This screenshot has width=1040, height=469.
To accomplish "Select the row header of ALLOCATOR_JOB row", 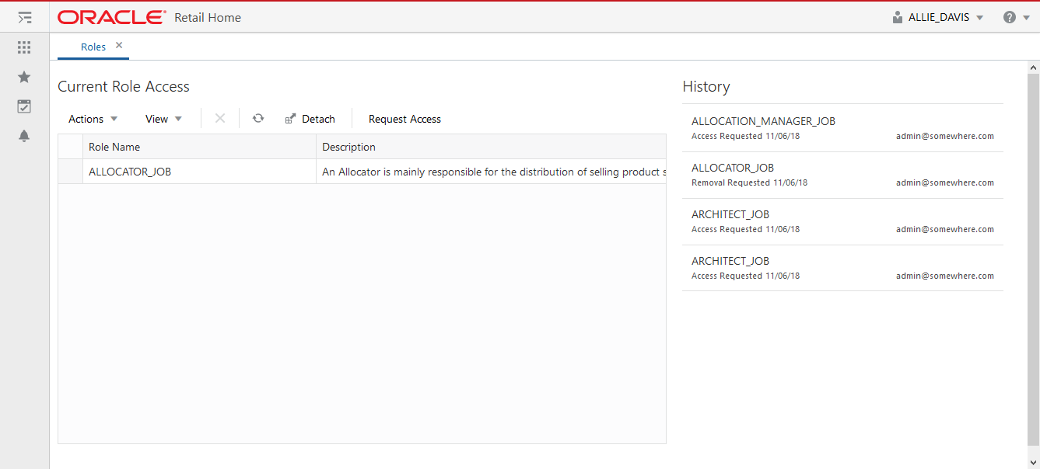I will (71, 172).
